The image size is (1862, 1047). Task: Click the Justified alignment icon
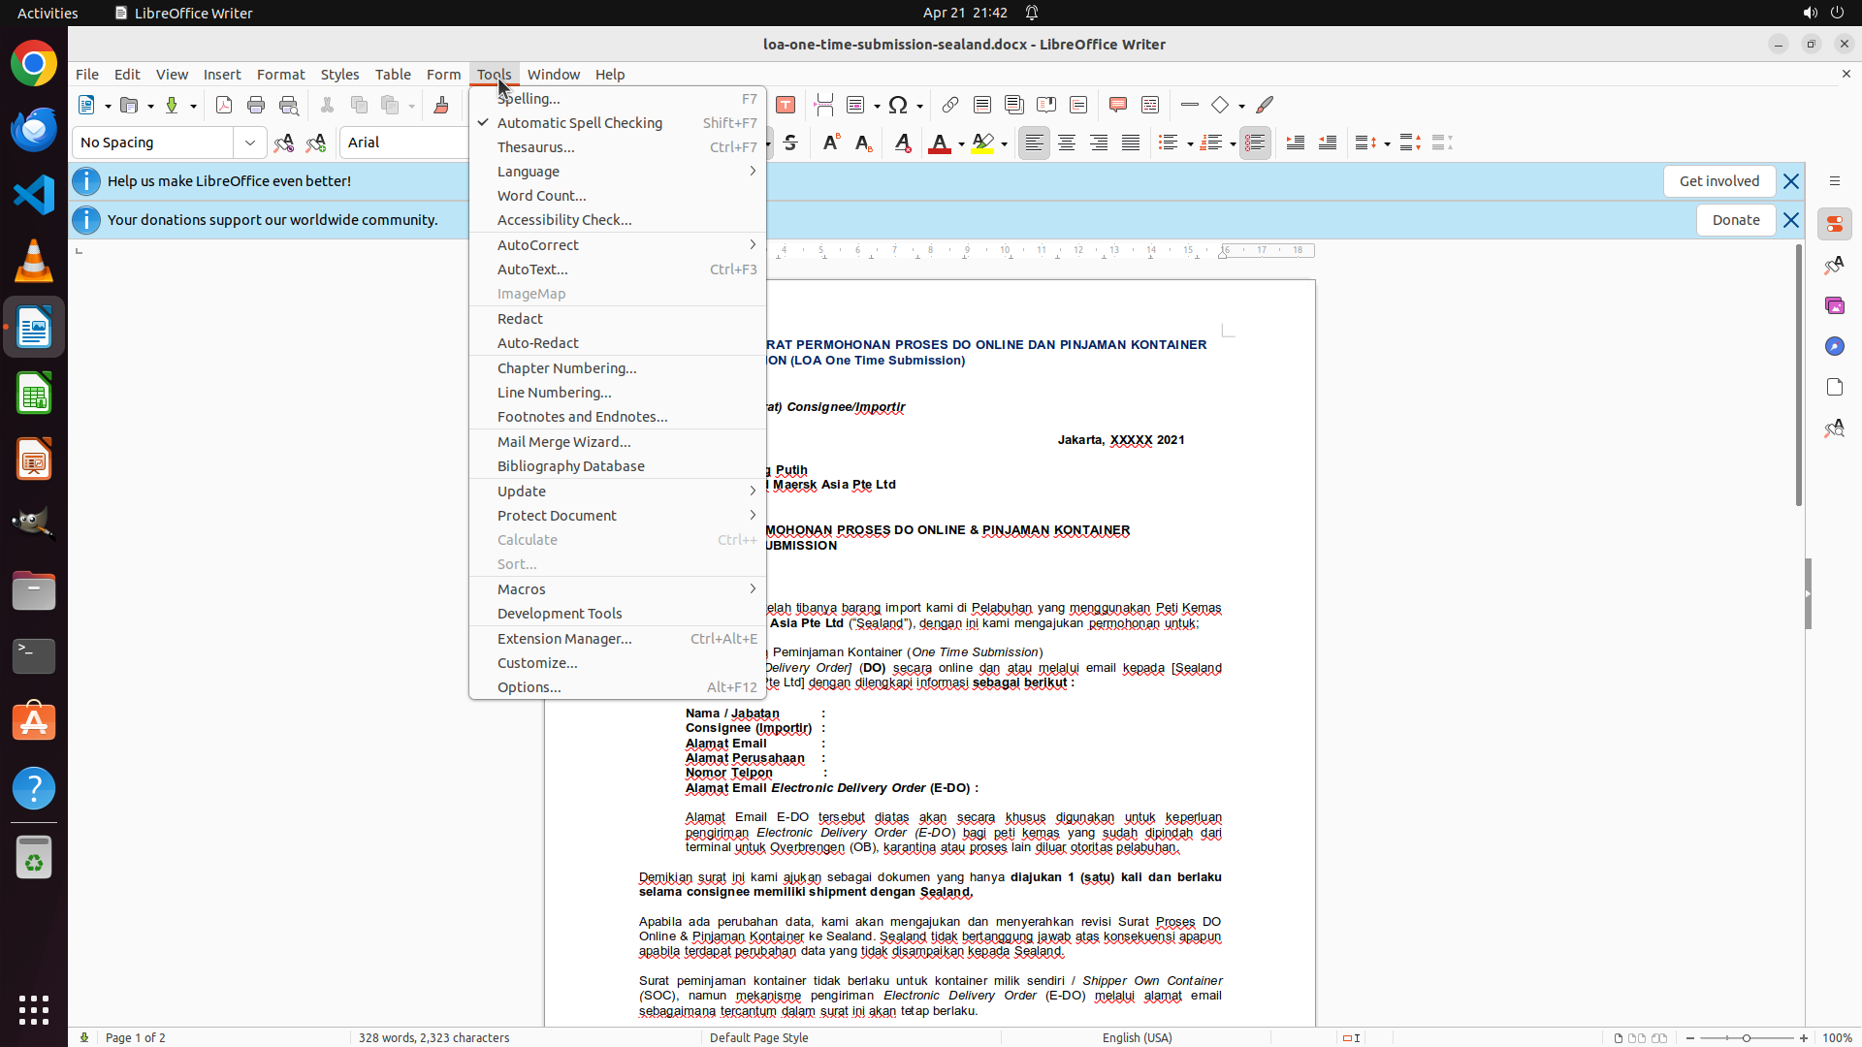click(1131, 143)
